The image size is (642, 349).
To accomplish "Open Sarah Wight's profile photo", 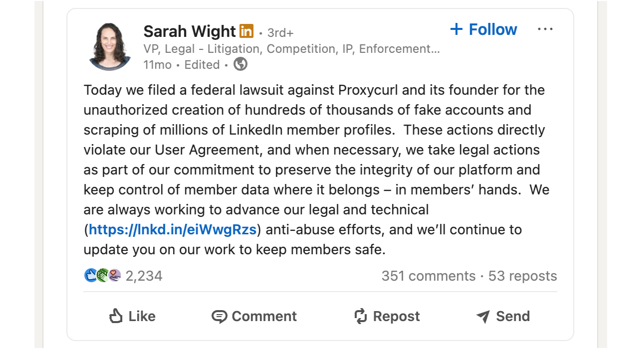I will [x=110, y=46].
